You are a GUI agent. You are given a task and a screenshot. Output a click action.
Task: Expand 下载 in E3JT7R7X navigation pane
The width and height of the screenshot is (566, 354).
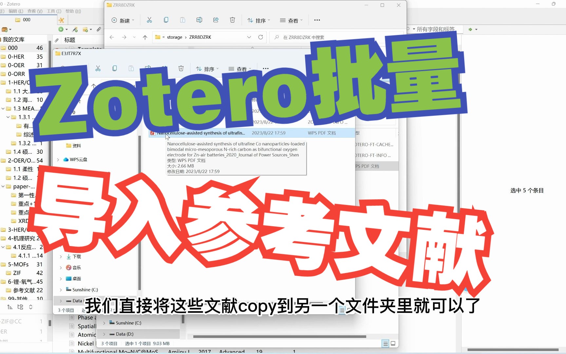point(61,257)
